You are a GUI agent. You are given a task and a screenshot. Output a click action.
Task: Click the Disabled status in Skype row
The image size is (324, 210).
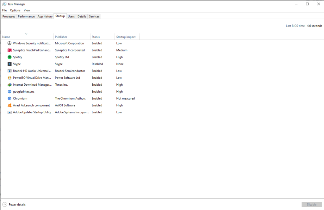pyautogui.click(x=97, y=64)
